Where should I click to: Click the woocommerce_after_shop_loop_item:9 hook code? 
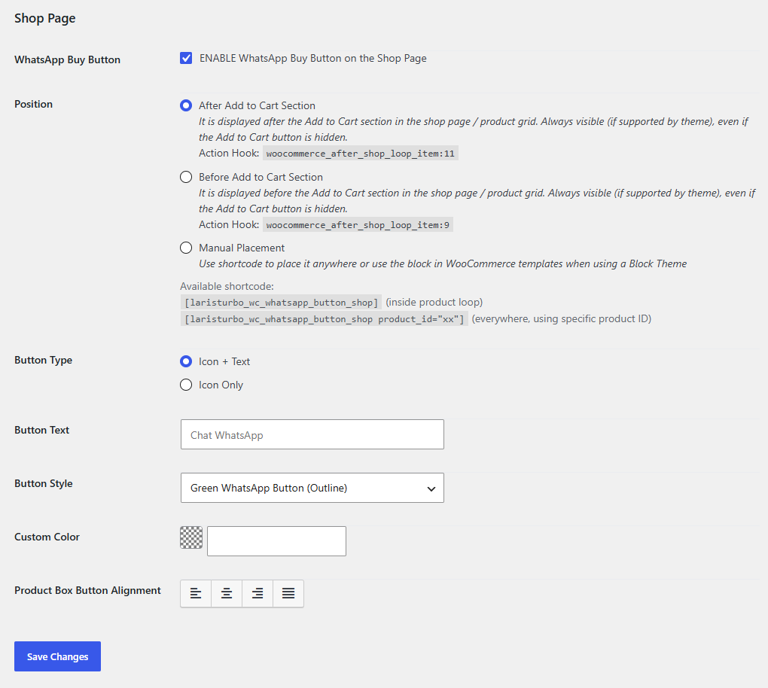click(358, 225)
